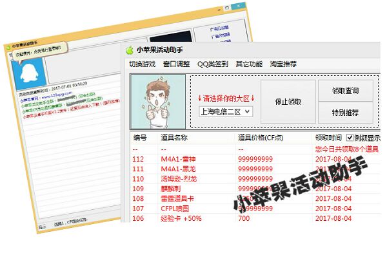Image resolution: width=387 pixels, height=262 pixels.
Task: Select the 雷霆道具卡 row item
Action: [x=177, y=198]
